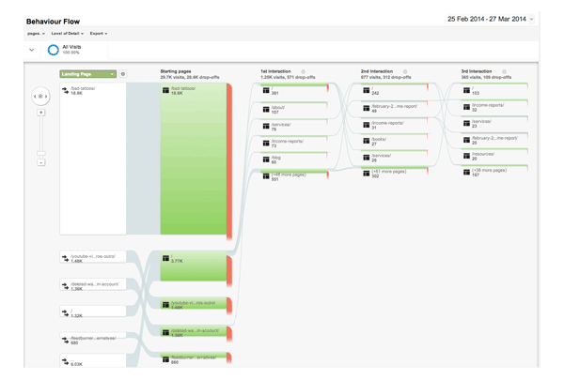Expand the segment chevron beside All Visits
Screen dimensions: 564x380
pos(32,50)
